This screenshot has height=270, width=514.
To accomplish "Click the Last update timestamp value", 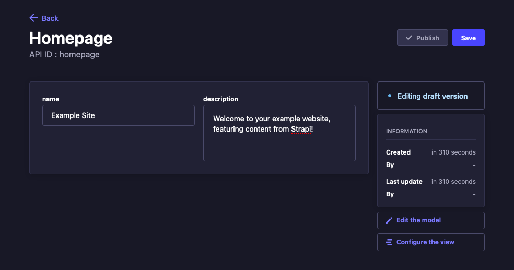I will pyautogui.click(x=453, y=182).
